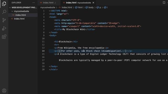
Task: Click the meta charset UTF-8 line
Action: tap(68, 20)
